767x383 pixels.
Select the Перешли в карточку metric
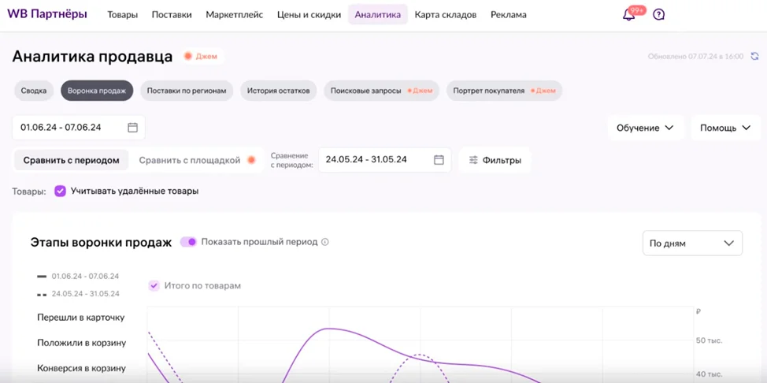(81, 318)
